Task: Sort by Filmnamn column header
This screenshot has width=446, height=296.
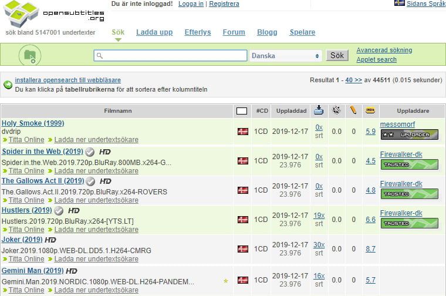Action: coord(118,111)
